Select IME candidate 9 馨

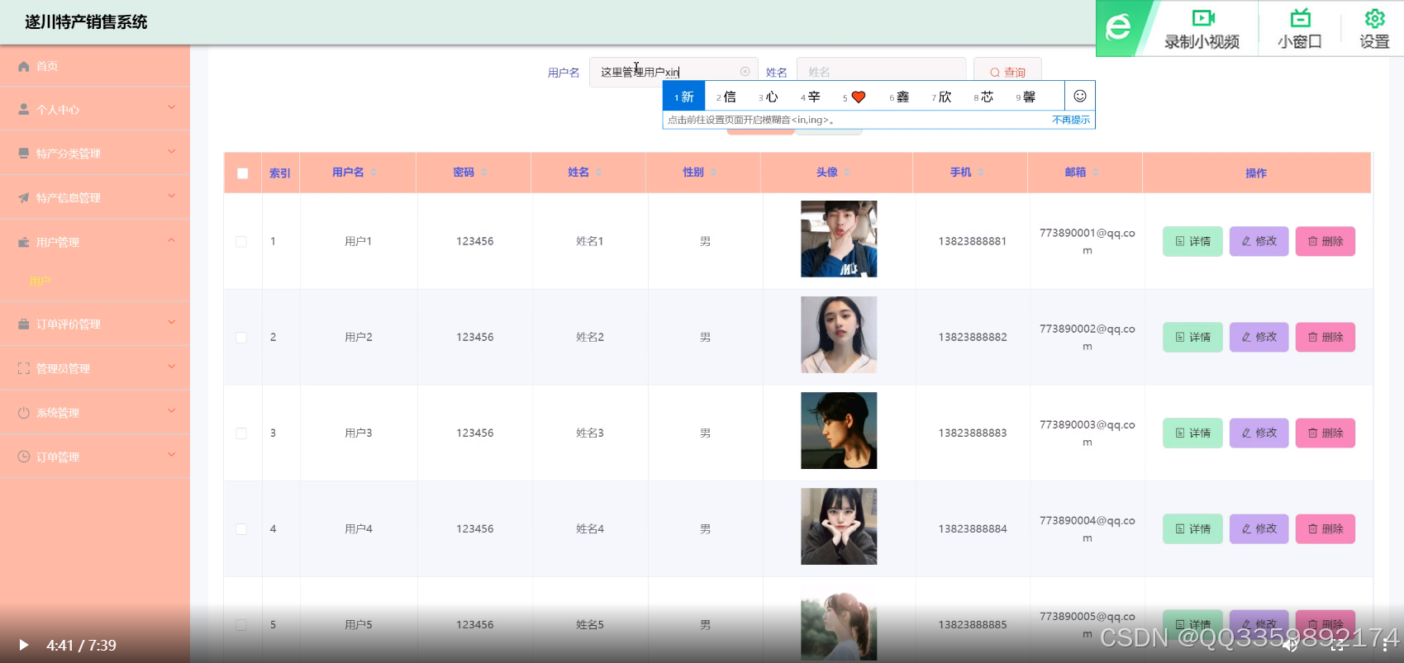[x=1026, y=97]
